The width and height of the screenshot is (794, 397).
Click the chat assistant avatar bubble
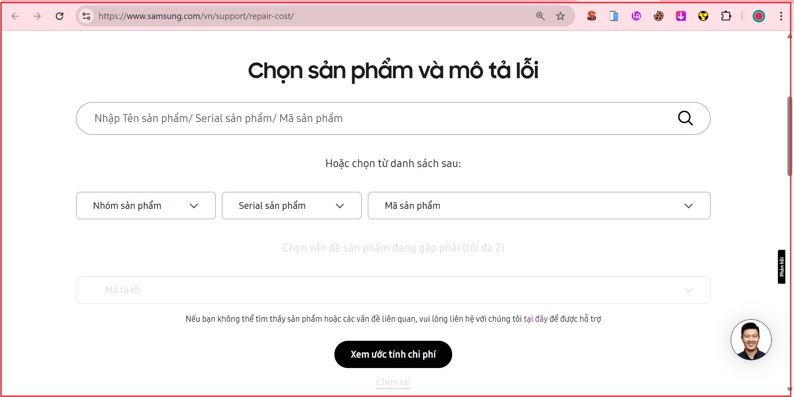[751, 340]
